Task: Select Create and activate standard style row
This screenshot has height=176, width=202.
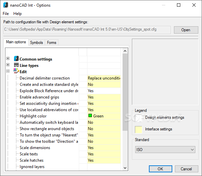Action: click(x=49, y=85)
